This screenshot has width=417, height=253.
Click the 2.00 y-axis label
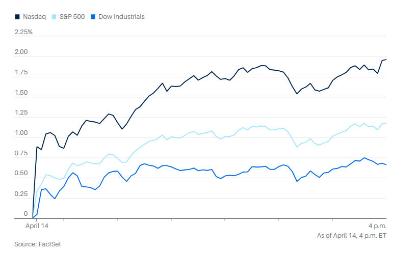coord(21,52)
